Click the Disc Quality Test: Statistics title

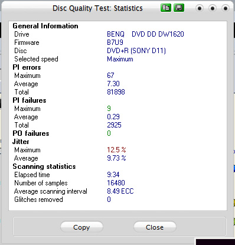click(97, 8)
